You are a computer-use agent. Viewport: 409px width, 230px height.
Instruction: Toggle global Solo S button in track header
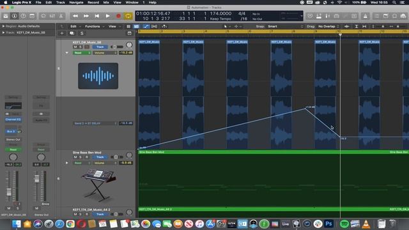coord(82,33)
